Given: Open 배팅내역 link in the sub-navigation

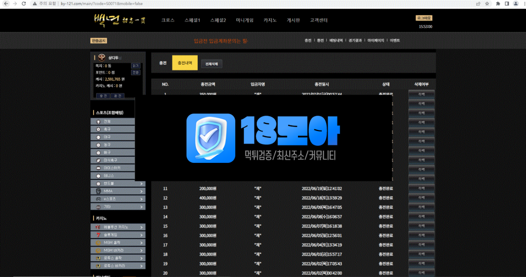Looking at the screenshot, I should (x=336, y=40).
